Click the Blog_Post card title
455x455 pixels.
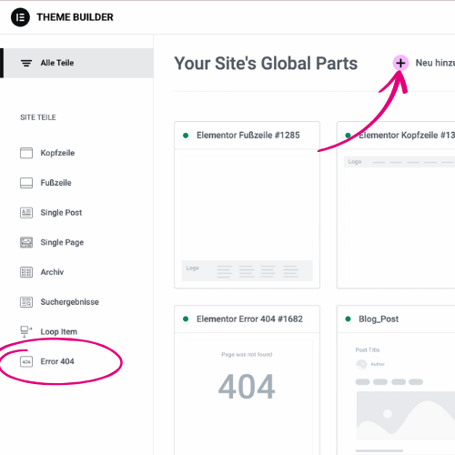[x=379, y=319]
